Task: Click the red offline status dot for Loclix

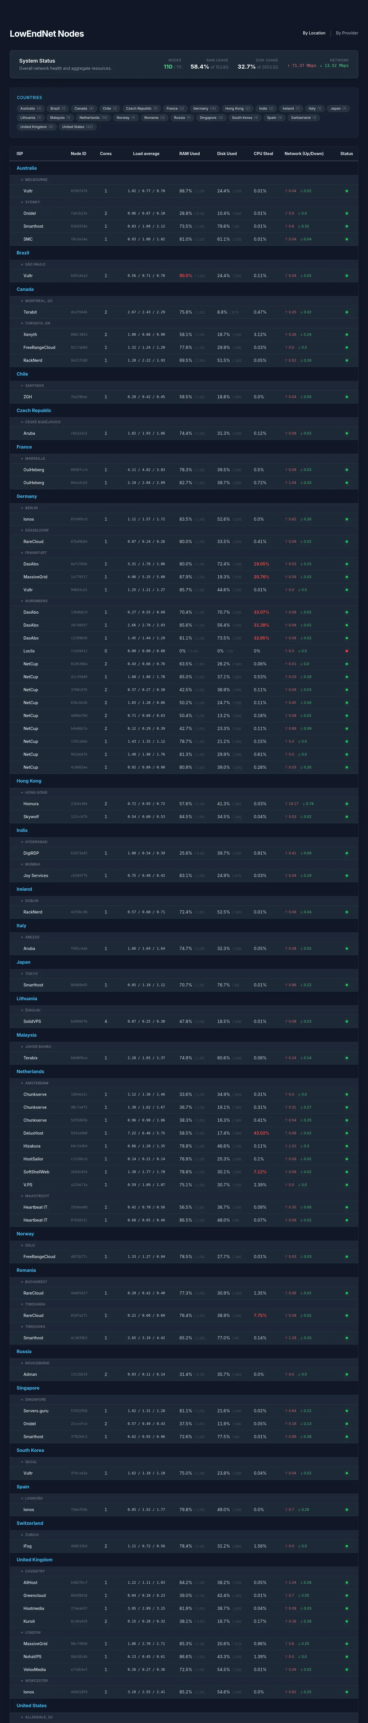Action: pyautogui.click(x=347, y=651)
